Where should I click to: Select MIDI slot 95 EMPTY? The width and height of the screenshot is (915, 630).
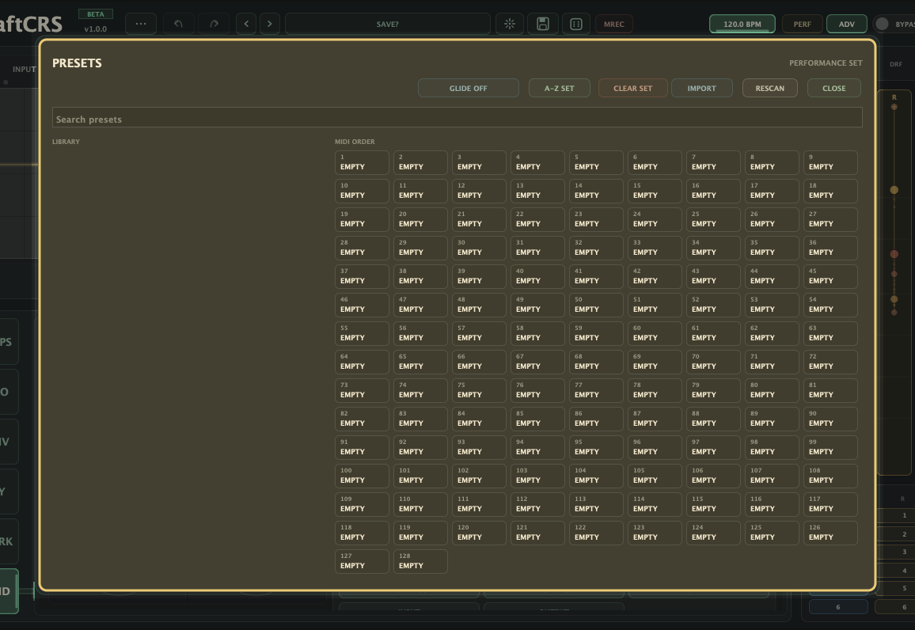coord(596,448)
